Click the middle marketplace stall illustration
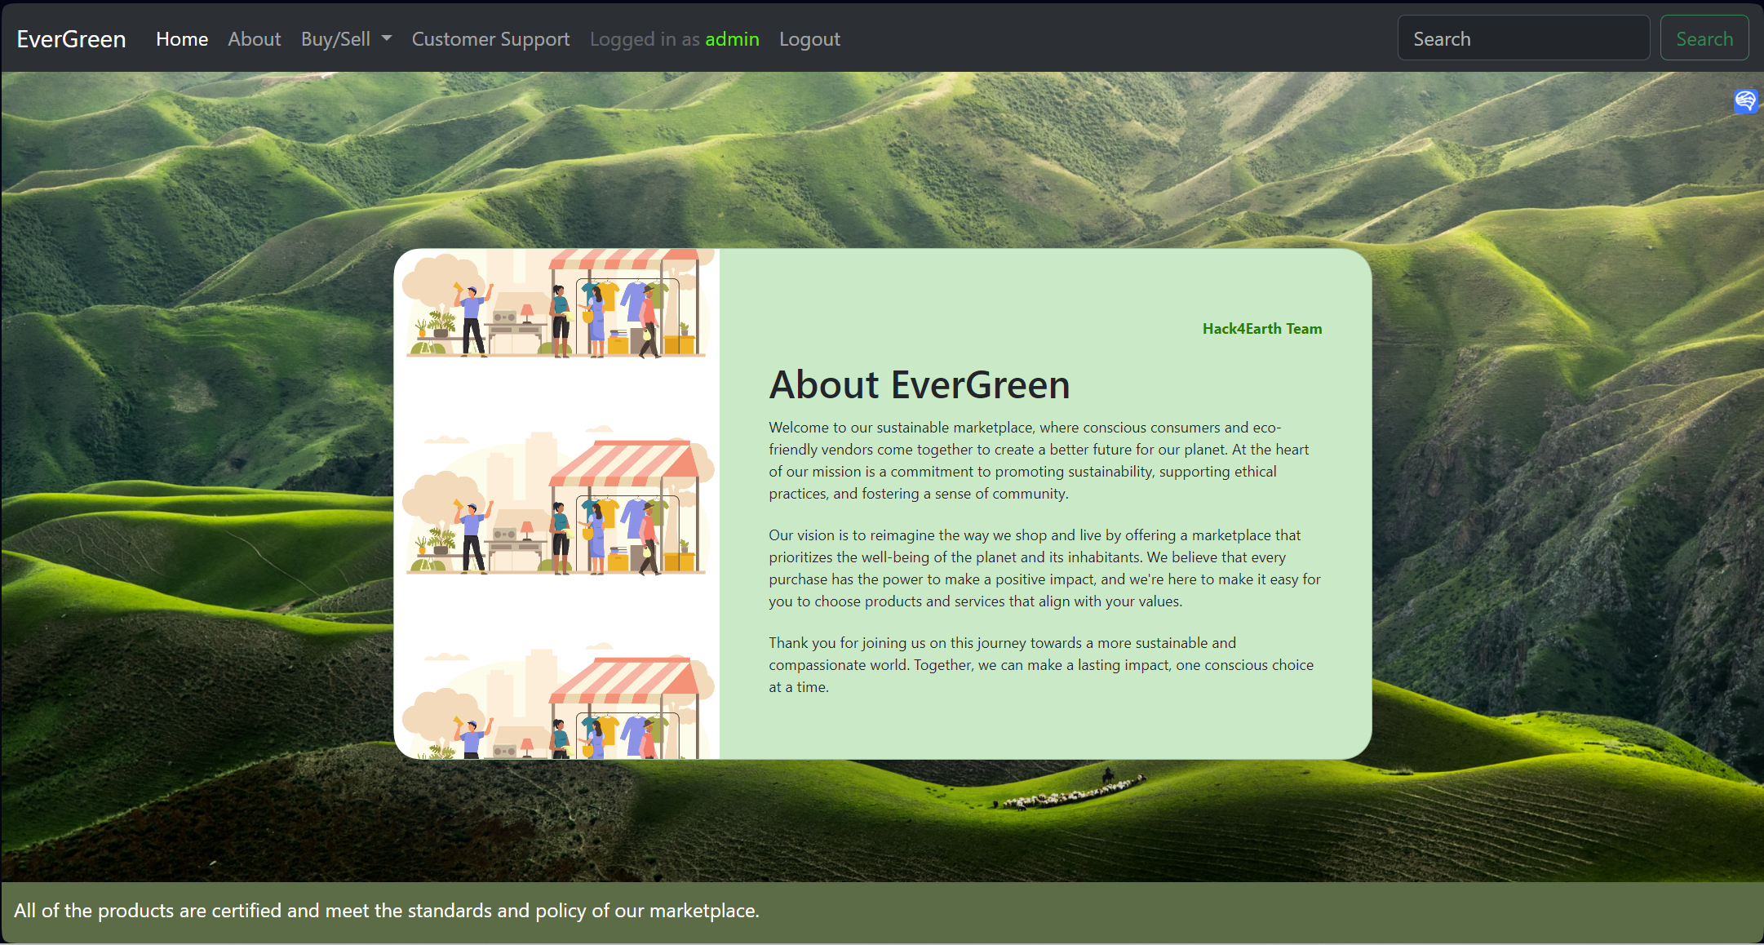This screenshot has height=945, width=1764. click(556, 506)
